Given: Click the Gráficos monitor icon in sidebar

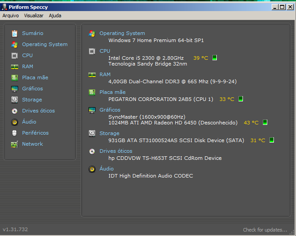Looking at the screenshot, I should [x=15, y=89].
